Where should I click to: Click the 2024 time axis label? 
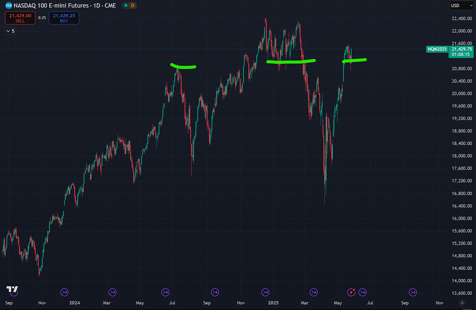tap(75, 303)
